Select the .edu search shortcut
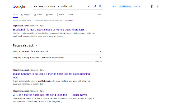 [x=114, y=6]
